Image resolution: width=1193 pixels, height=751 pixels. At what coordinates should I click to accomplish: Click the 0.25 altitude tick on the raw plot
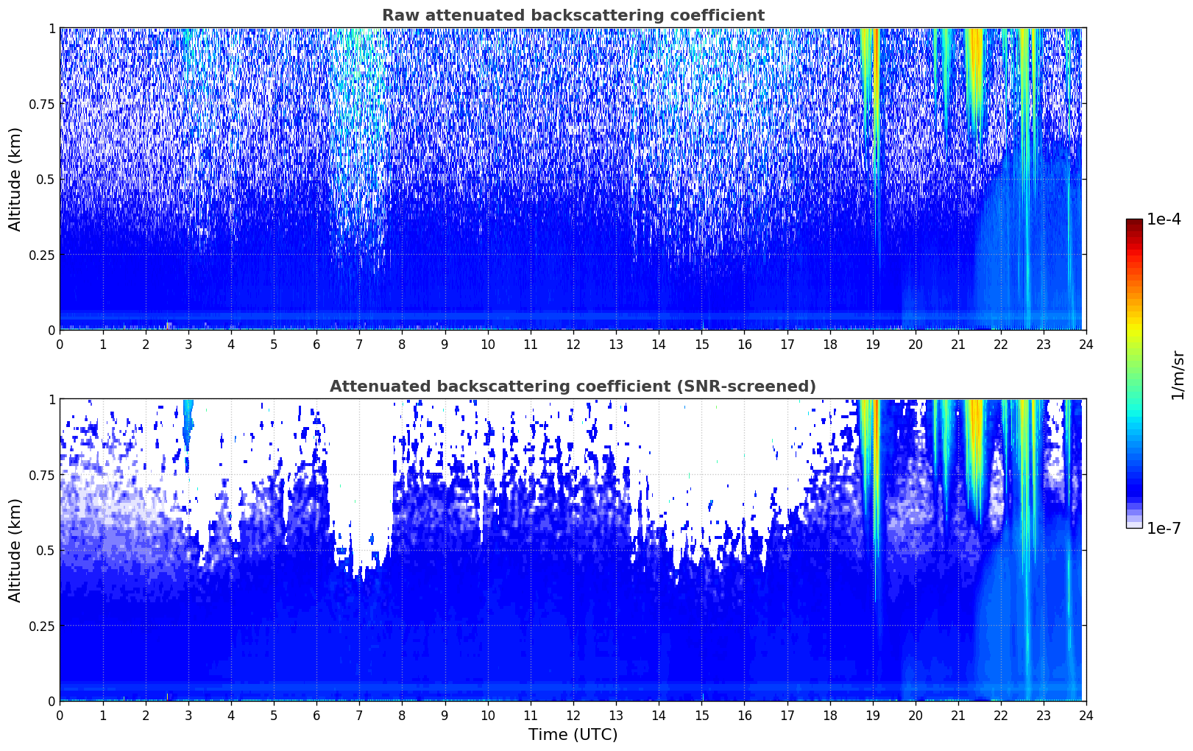[42, 255]
